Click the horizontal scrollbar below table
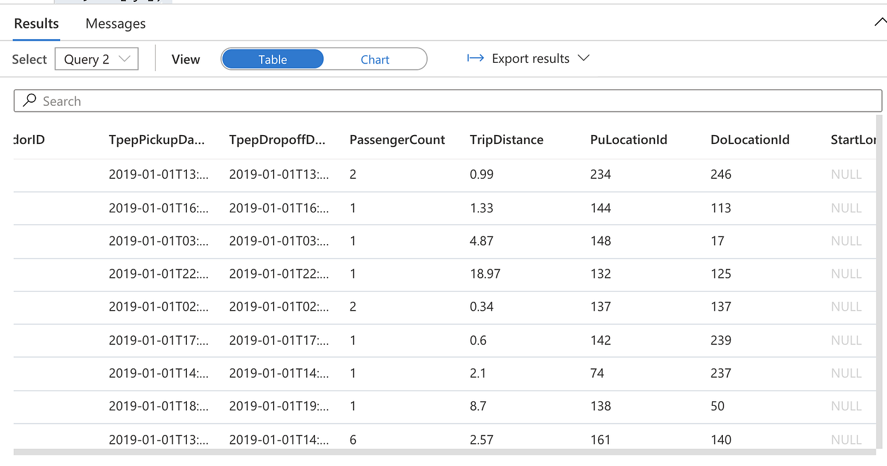Viewport: 887px width, 466px height. click(x=445, y=452)
